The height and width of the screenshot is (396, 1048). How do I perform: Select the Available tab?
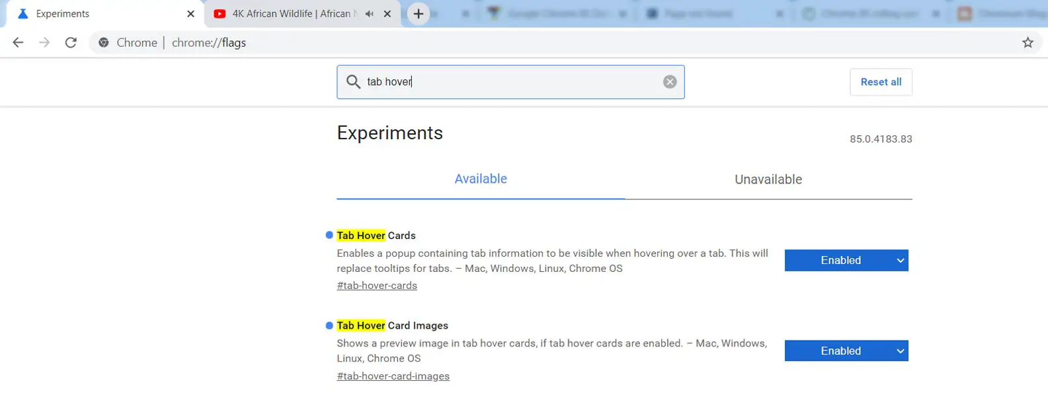[x=481, y=179]
